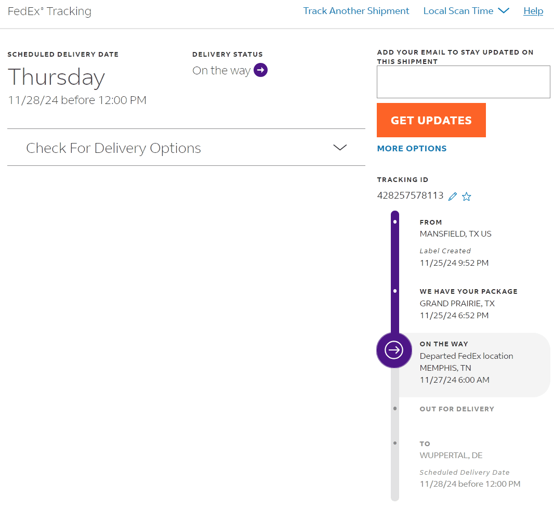Screen dimensions: 554x507
Task: Click the On The Way status card
Action: coord(478,364)
